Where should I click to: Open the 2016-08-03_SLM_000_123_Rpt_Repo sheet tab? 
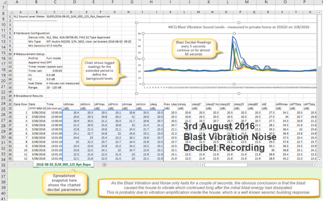coord(63,164)
